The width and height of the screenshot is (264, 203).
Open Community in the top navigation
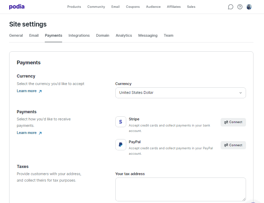coord(96,7)
